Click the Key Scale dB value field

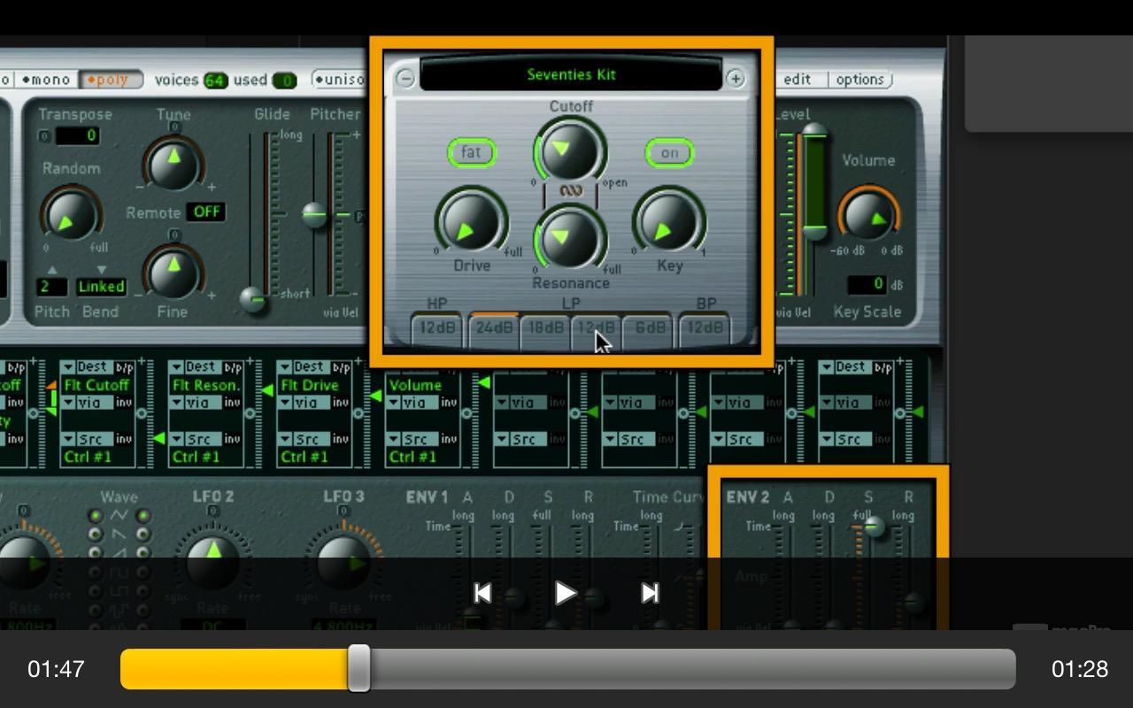coord(867,285)
